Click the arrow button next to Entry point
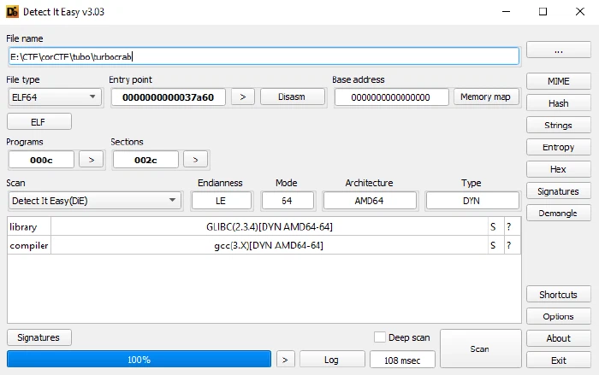This screenshot has width=599, height=375. tap(242, 97)
